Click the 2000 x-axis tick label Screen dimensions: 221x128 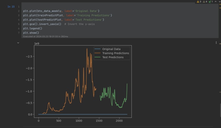point(119,121)
